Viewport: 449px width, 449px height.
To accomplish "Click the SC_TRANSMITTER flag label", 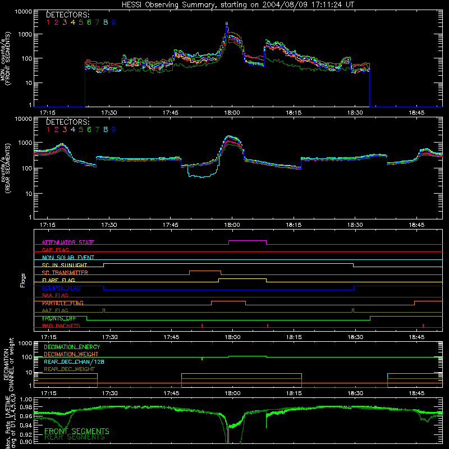I will pyautogui.click(x=65, y=273).
